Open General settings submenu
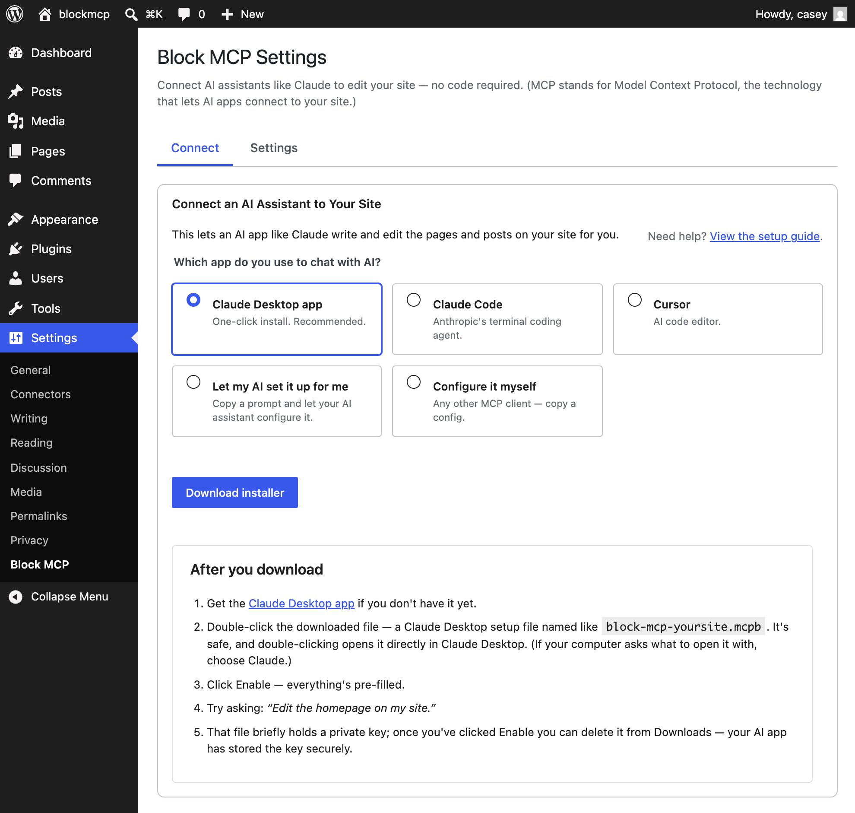Viewport: 855px width, 813px height. [30, 370]
